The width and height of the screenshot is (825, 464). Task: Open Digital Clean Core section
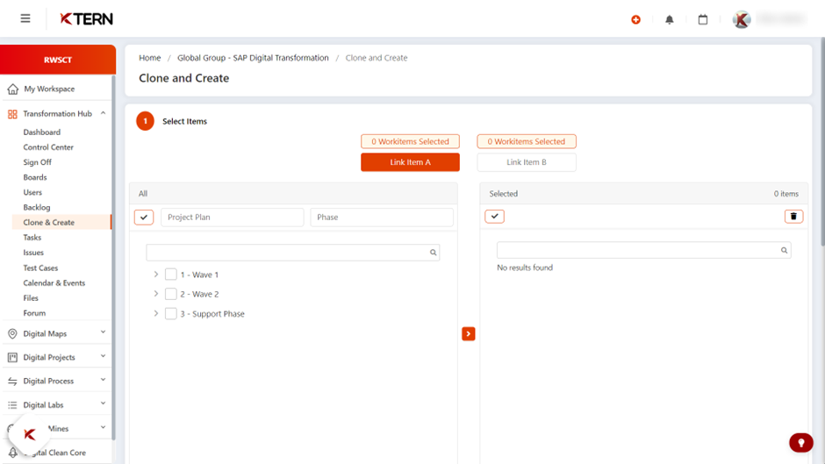[x=54, y=453]
